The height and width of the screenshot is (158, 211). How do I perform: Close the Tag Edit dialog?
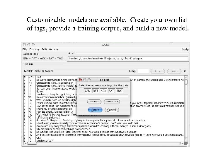click(x=80, y=80)
